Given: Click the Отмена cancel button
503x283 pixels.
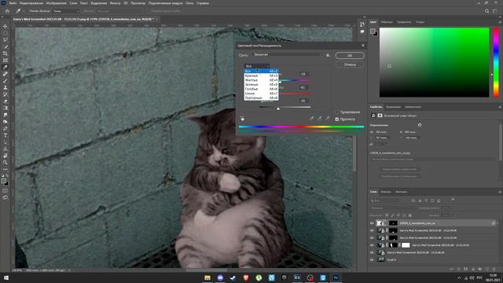Looking at the screenshot, I should coord(350,64).
